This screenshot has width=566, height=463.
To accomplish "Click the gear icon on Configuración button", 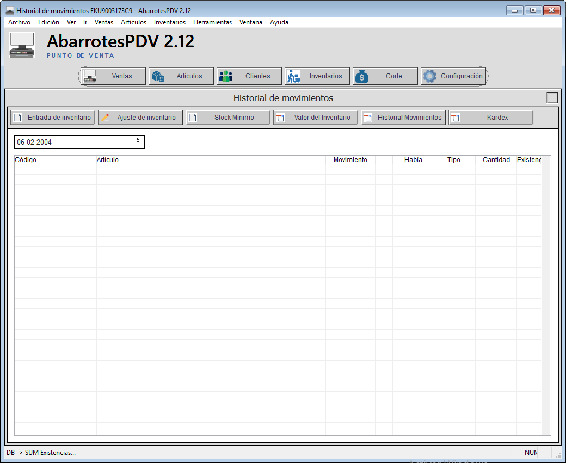I will [x=429, y=76].
